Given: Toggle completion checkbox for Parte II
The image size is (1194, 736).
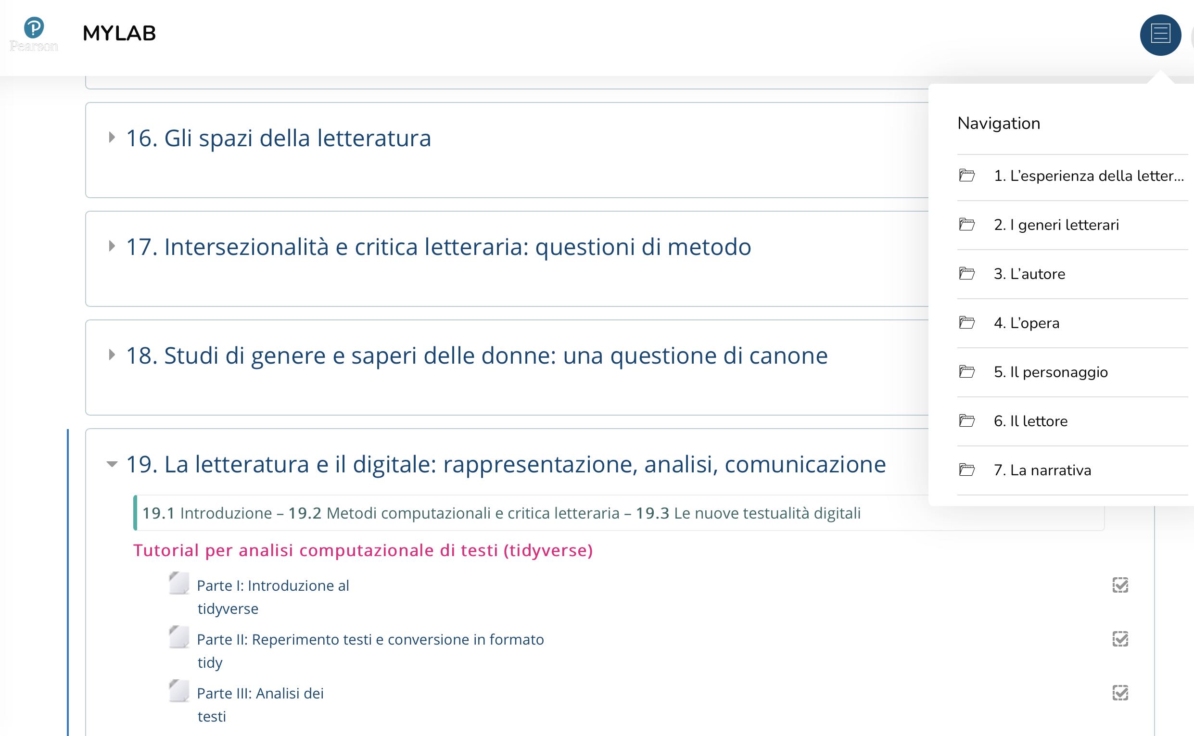Looking at the screenshot, I should coord(1120,639).
